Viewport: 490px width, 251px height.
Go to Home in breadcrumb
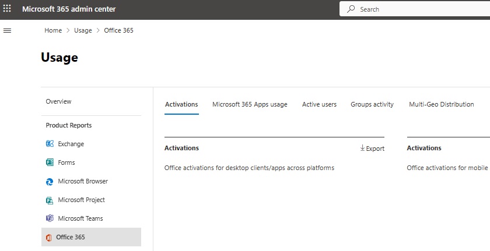tap(53, 30)
